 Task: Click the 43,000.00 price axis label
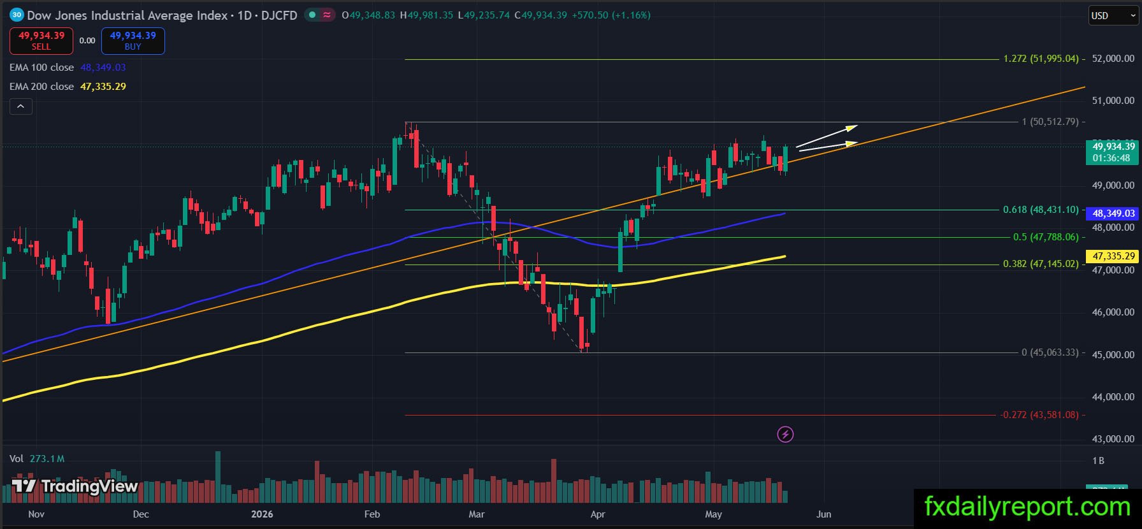click(x=1113, y=439)
